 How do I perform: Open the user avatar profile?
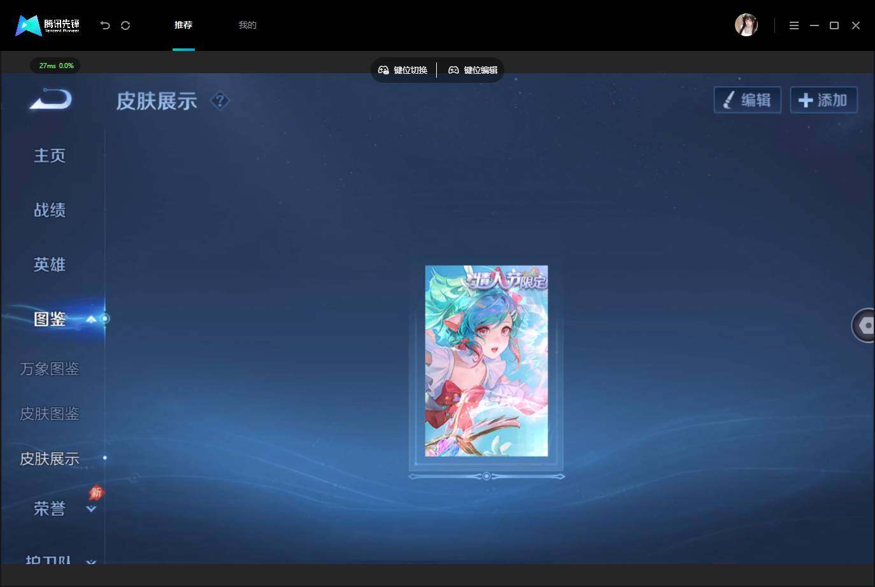pos(746,25)
